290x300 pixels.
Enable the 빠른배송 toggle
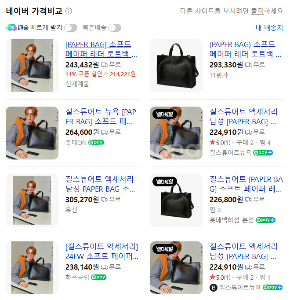115,28
